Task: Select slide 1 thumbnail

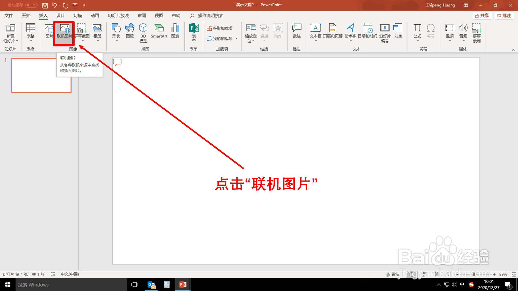Action: pyautogui.click(x=41, y=75)
